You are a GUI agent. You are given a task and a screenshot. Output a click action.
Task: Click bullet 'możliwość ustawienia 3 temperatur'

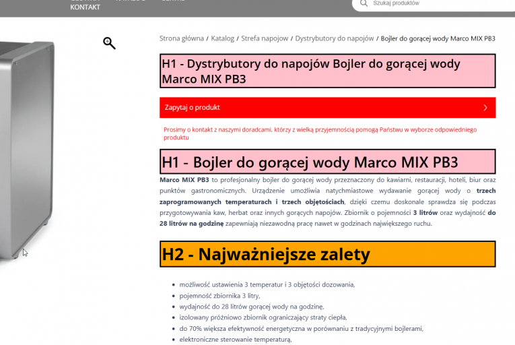coord(267,284)
